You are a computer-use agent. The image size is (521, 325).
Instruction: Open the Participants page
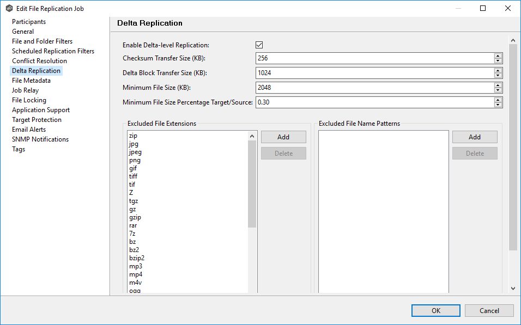coord(29,22)
